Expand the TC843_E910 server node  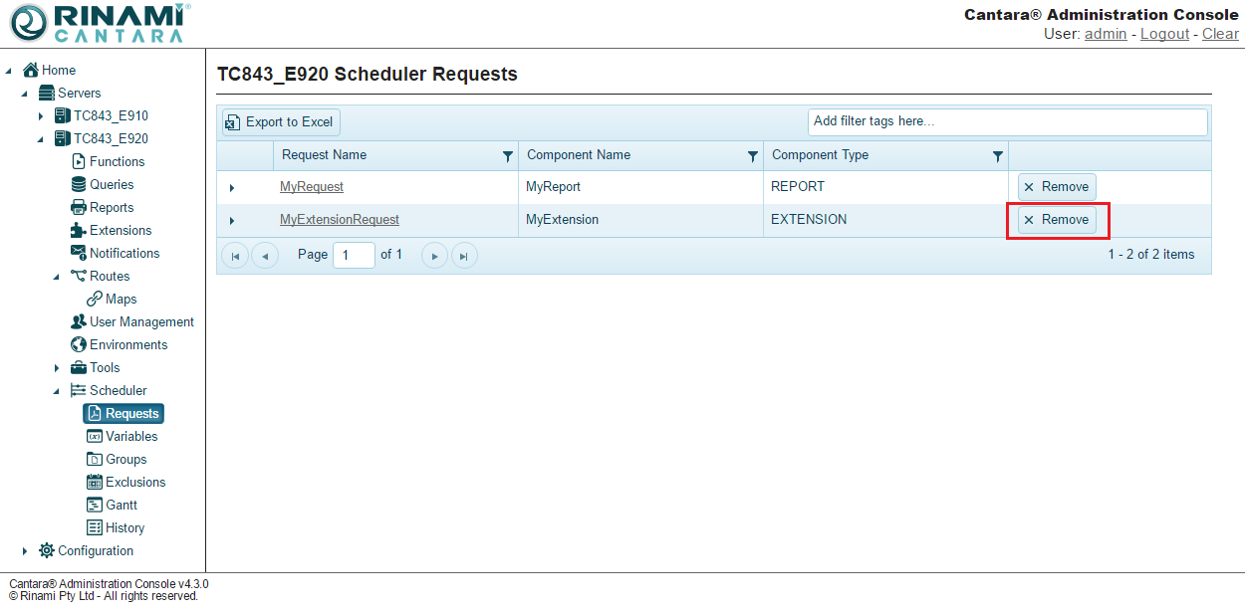(42, 116)
